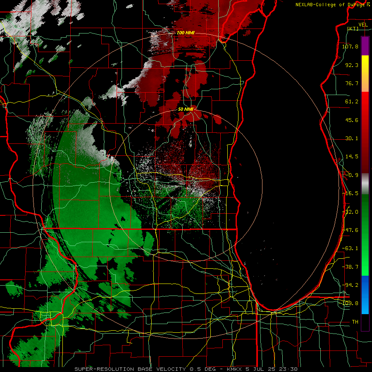Click the 50 NMI range ring label
The width and height of the screenshot is (372, 372).
(186, 109)
